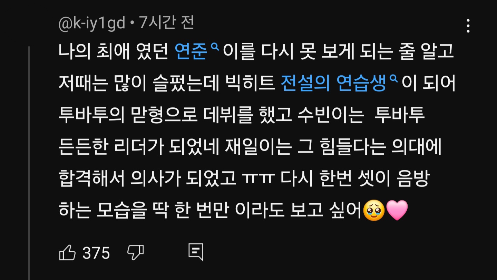
Task: Click the pink heart emoji
Action: click(397, 211)
